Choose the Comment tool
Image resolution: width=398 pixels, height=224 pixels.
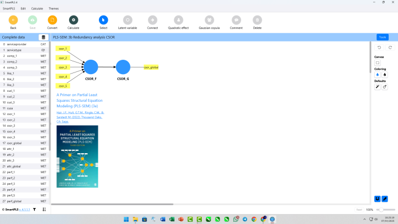236,20
